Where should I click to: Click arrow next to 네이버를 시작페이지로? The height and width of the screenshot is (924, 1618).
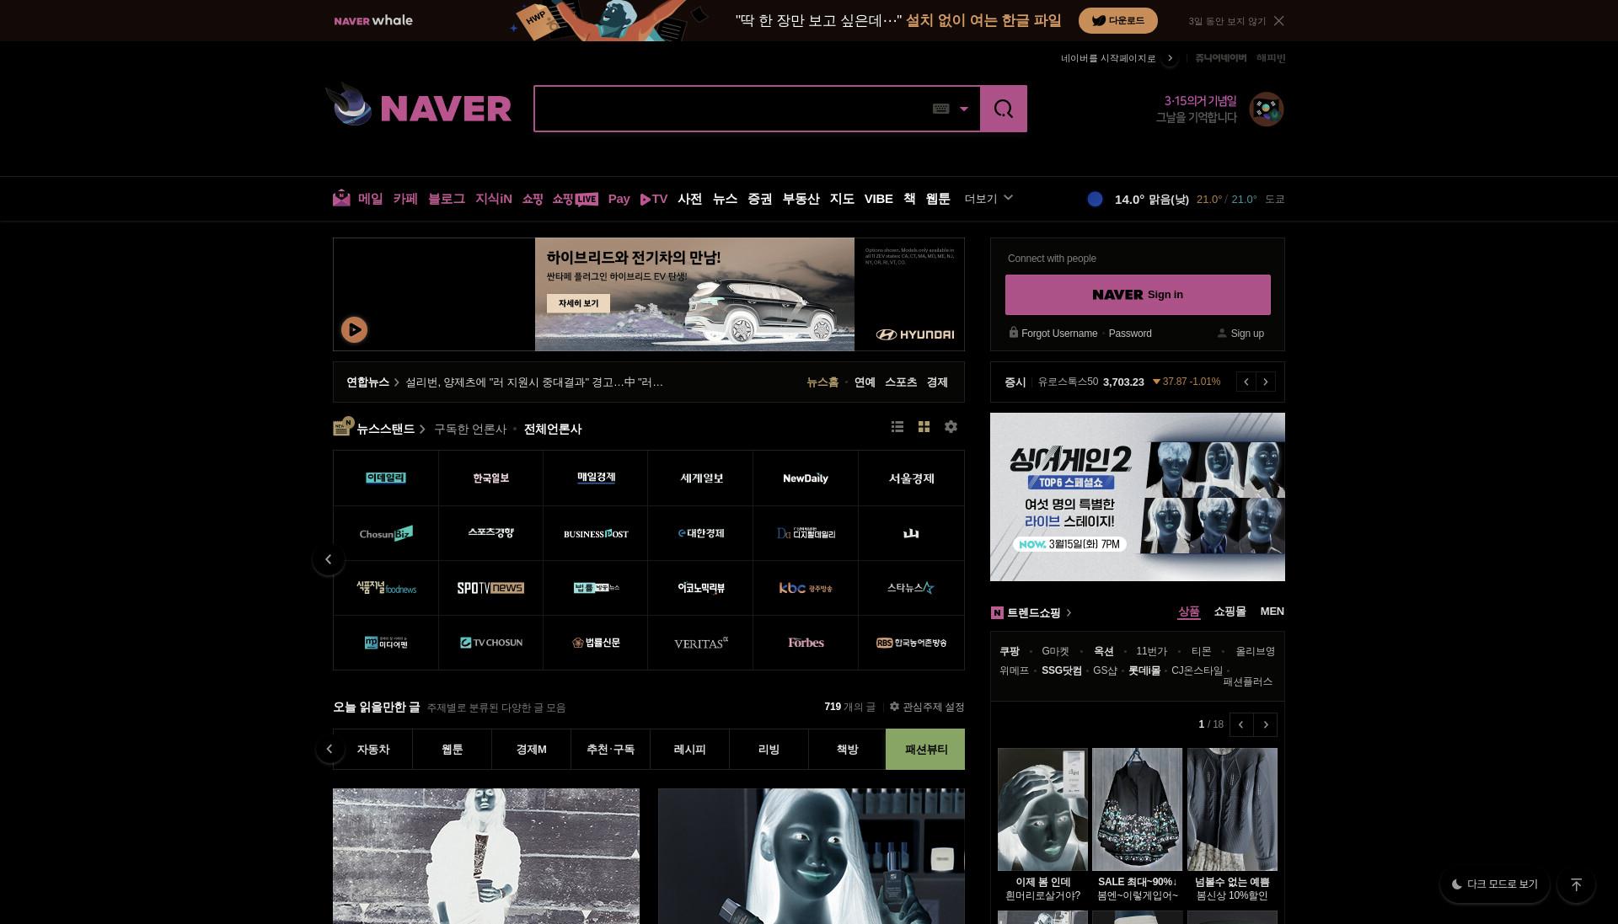coord(1170,58)
